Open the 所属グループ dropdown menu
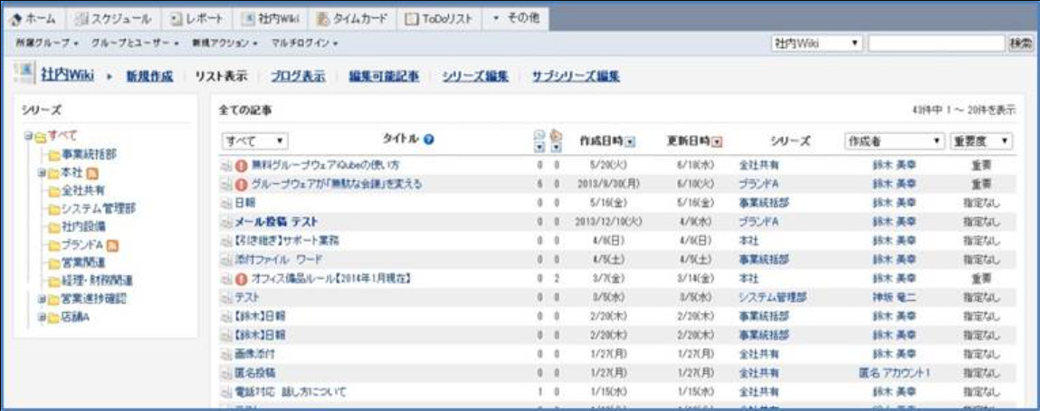The height and width of the screenshot is (411, 1040). (x=46, y=43)
